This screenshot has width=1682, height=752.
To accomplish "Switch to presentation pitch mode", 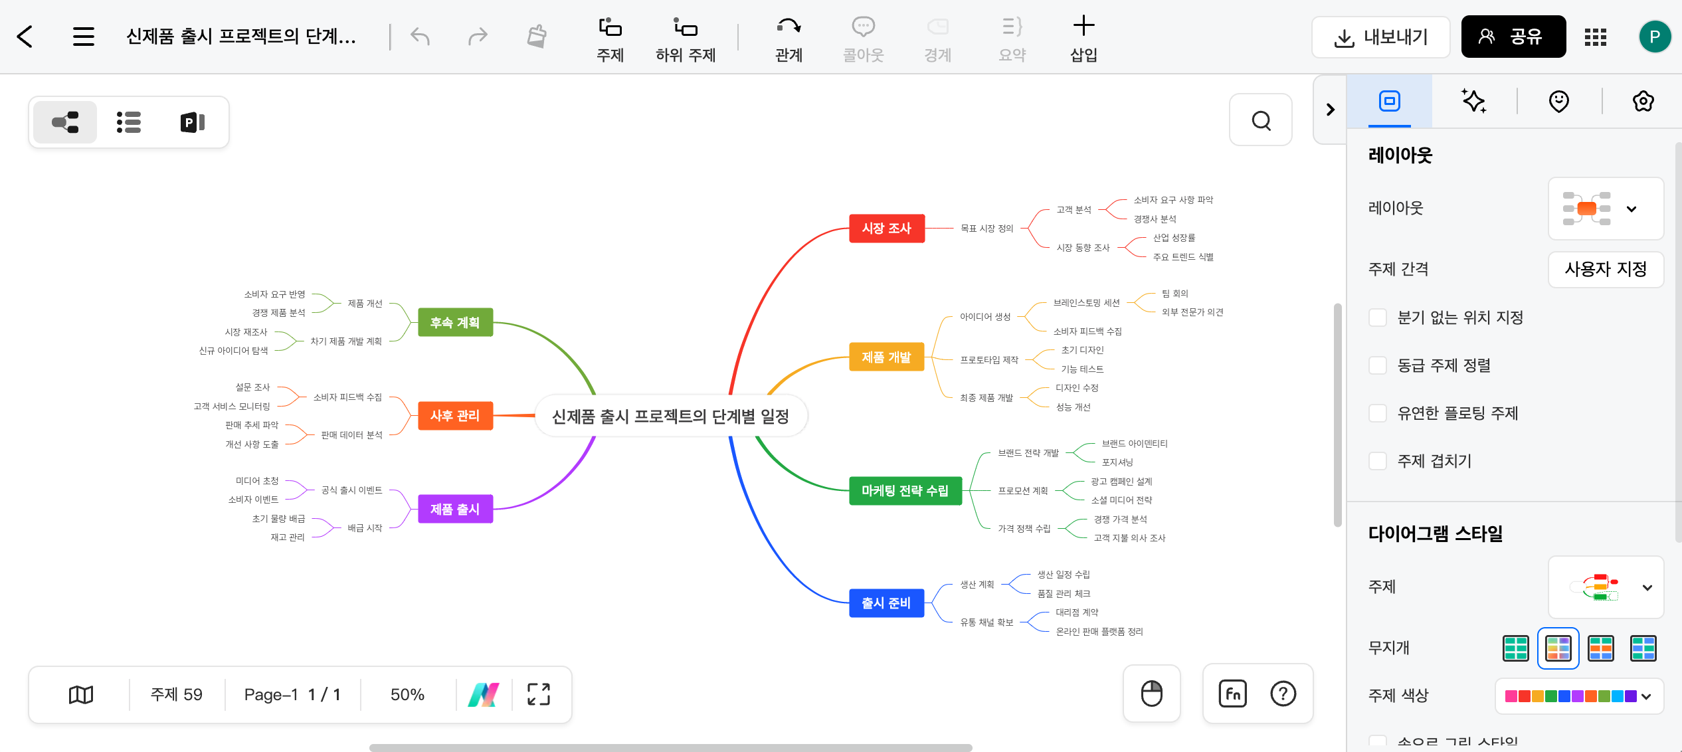I will coord(193,122).
